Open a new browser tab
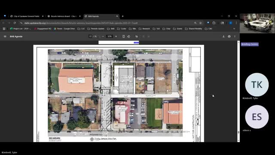Image resolution: width=275 pixels, height=155 pixels. [123, 16]
